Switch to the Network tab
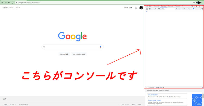Screen dimensions: 204x106 pyautogui.click(x=177, y=6)
